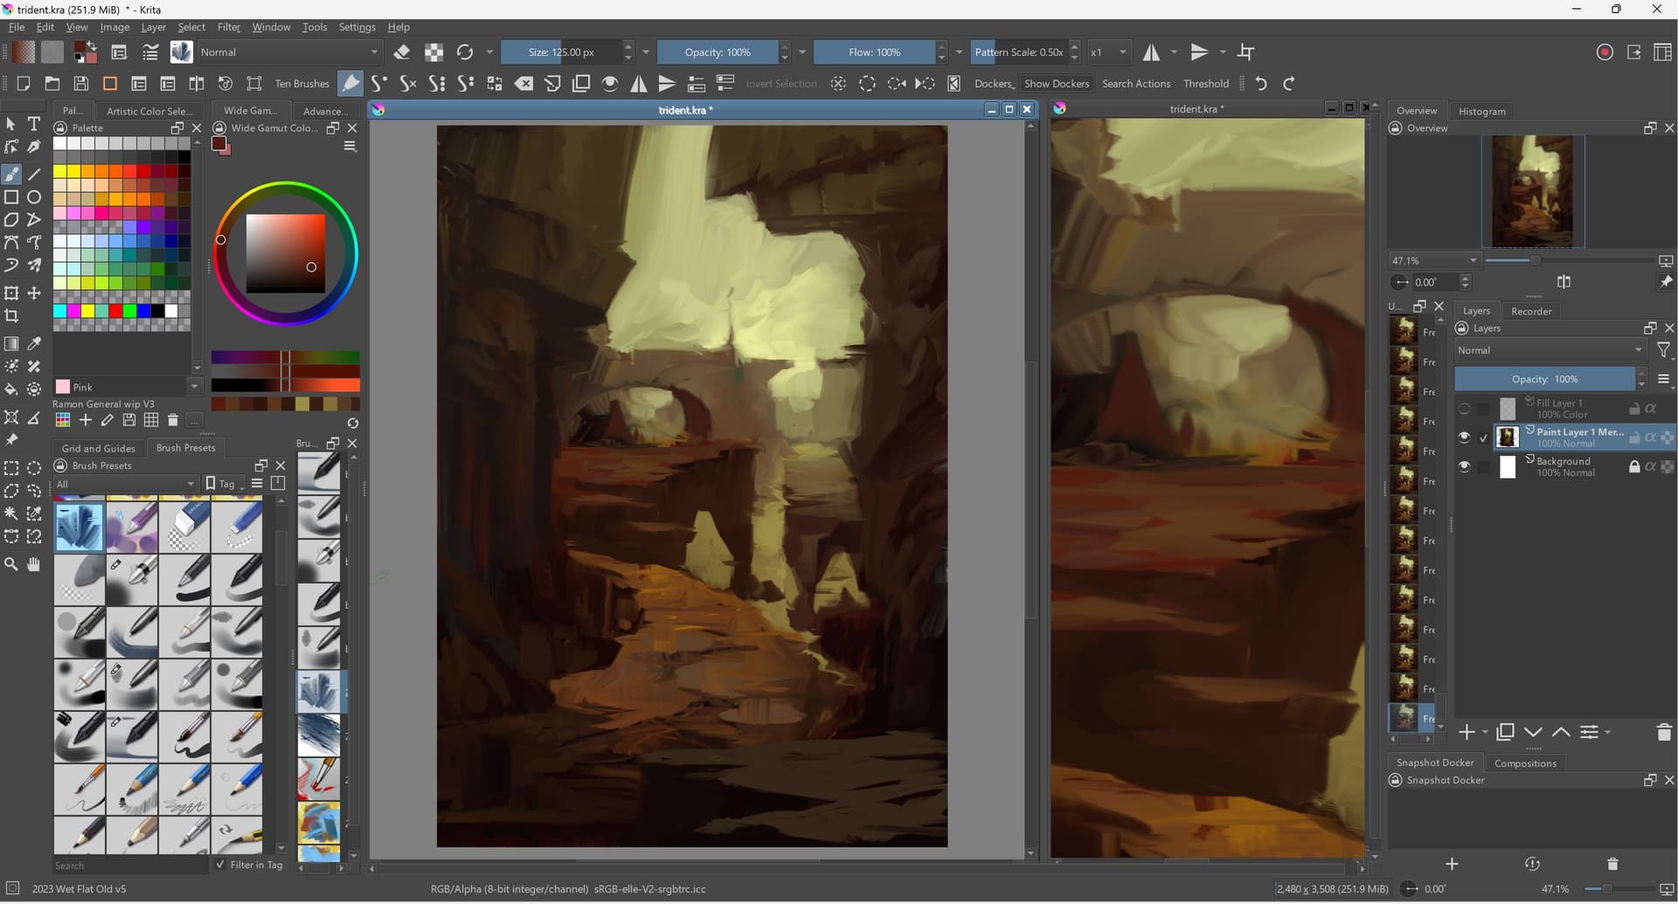1678x904 pixels.
Task: Hide the Background layer
Action: (x=1464, y=467)
